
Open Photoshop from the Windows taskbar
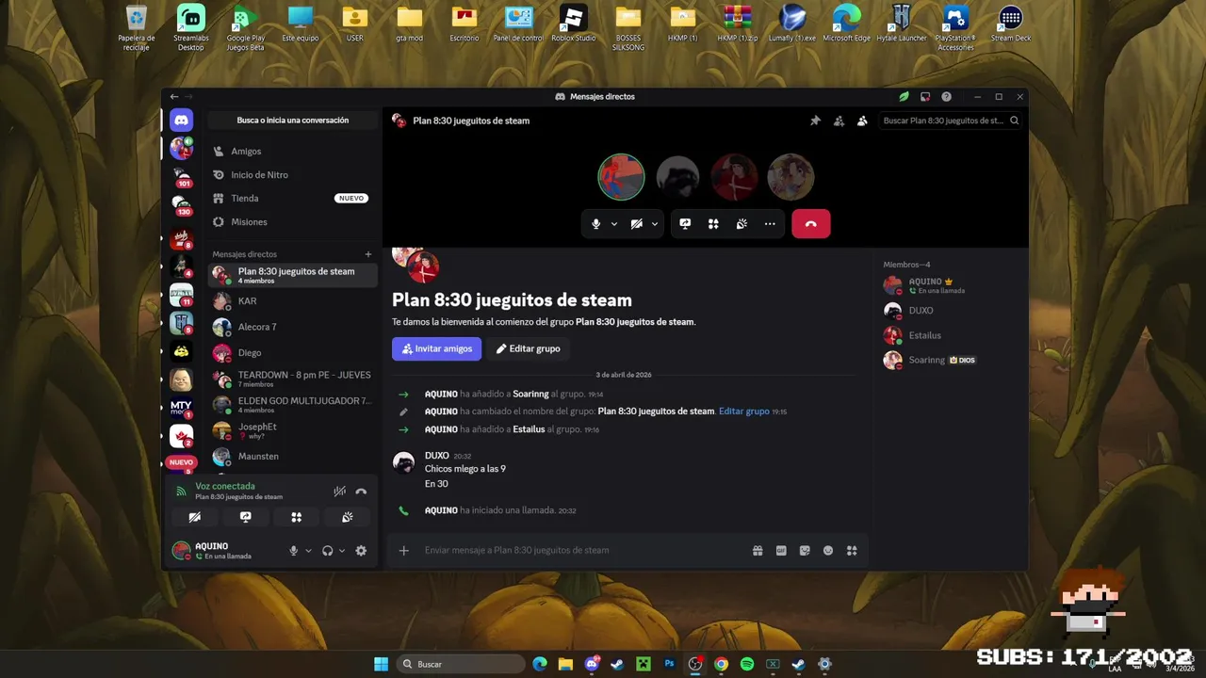(670, 664)
